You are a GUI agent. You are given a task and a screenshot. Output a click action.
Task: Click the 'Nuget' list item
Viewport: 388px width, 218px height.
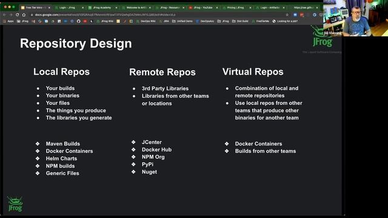149,172
